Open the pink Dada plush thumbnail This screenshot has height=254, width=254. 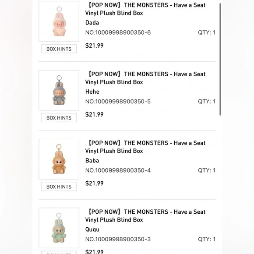[x=59, y=21]
